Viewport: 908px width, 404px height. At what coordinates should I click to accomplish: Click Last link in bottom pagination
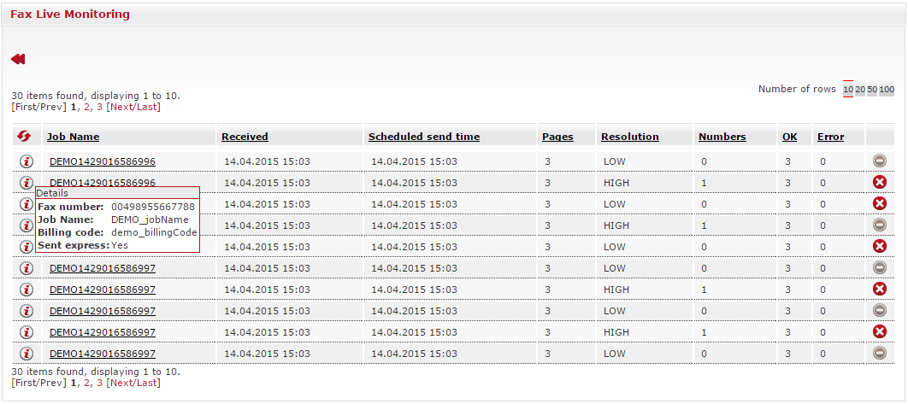146,383
